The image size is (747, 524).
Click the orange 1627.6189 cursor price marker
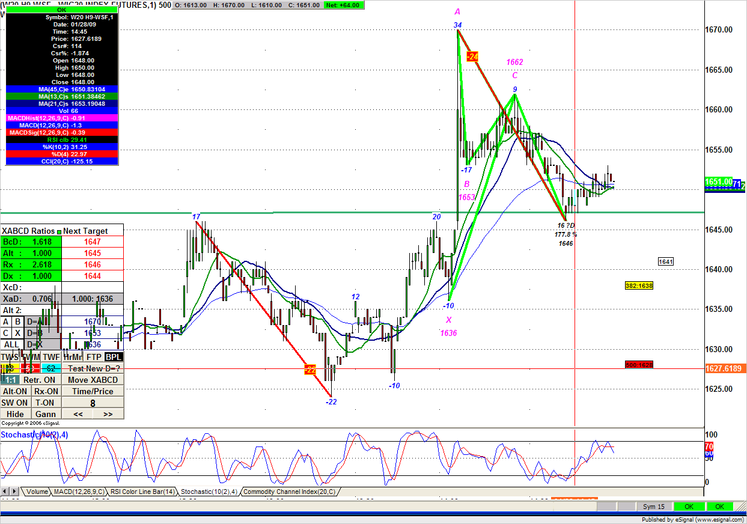point(725,368)
